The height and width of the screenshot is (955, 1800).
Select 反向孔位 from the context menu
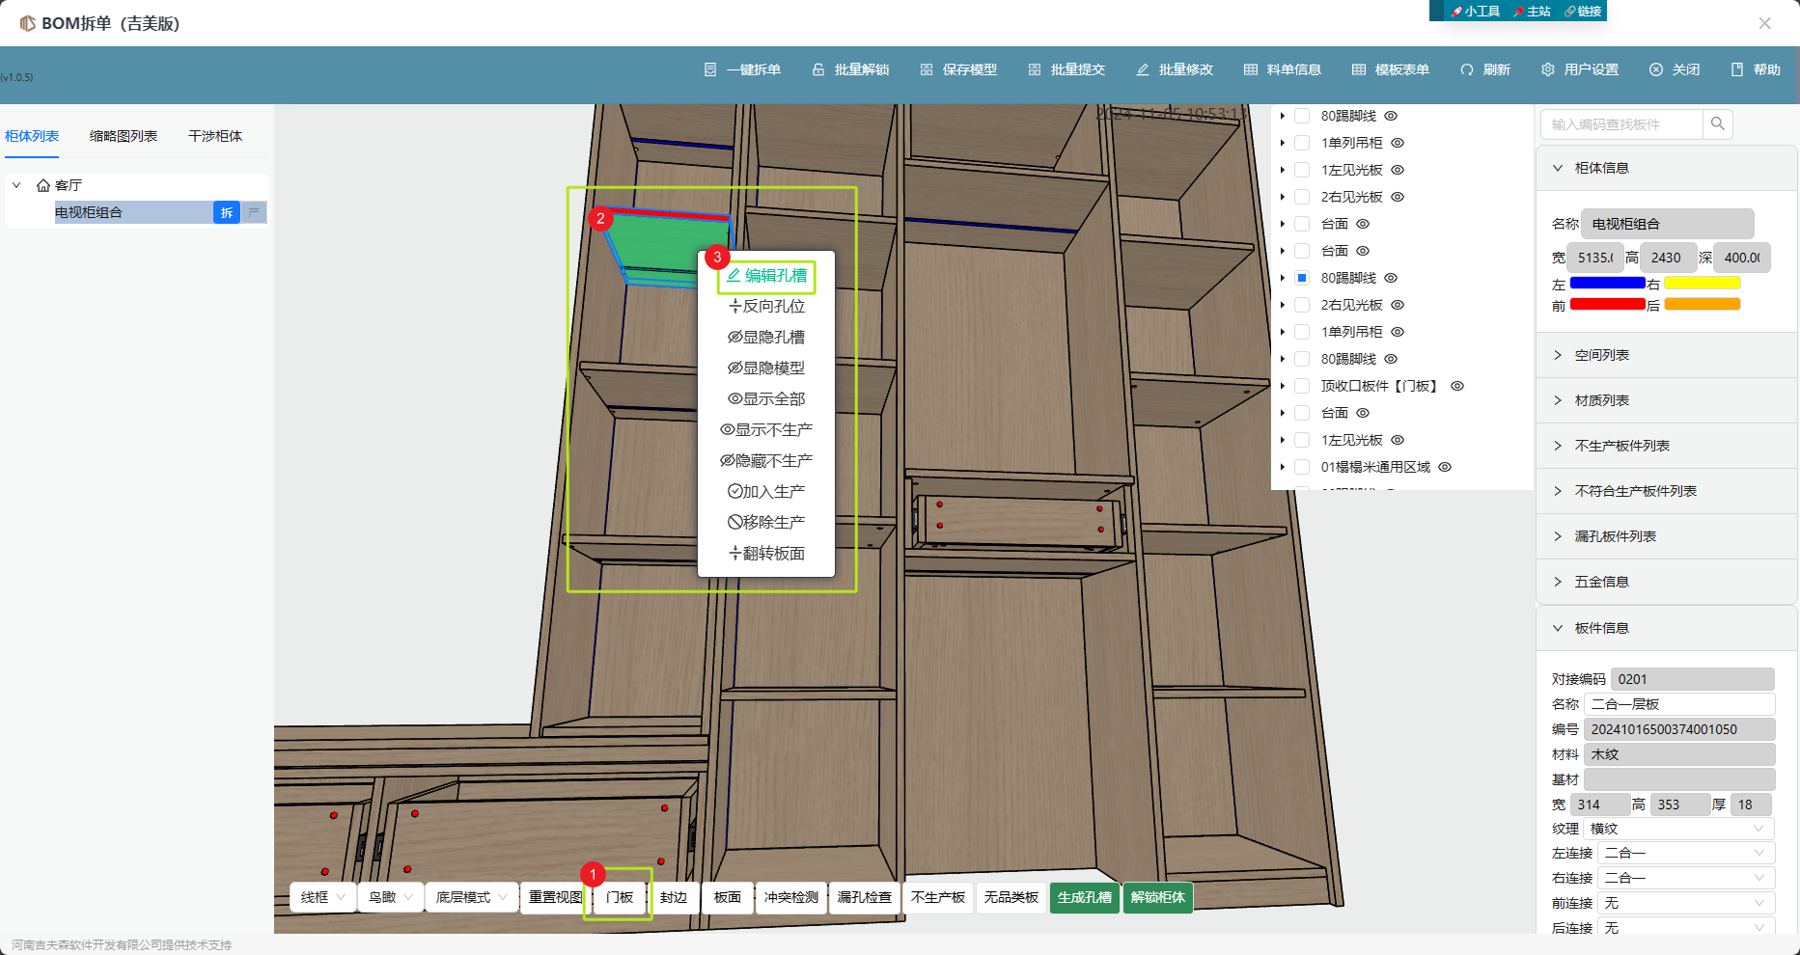point(766,306)
